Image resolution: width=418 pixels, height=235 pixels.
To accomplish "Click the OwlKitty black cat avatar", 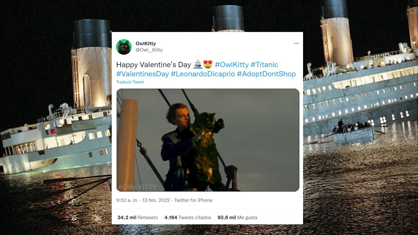I will 124,47.
